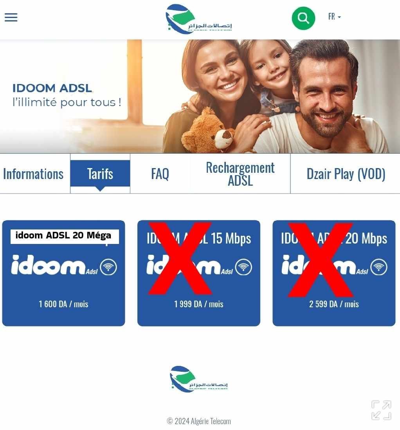Screen dimensions: 400x430
Task: Open the Rechargement ADSL tab
Action: pyautogui.click(x=240, y=174)
